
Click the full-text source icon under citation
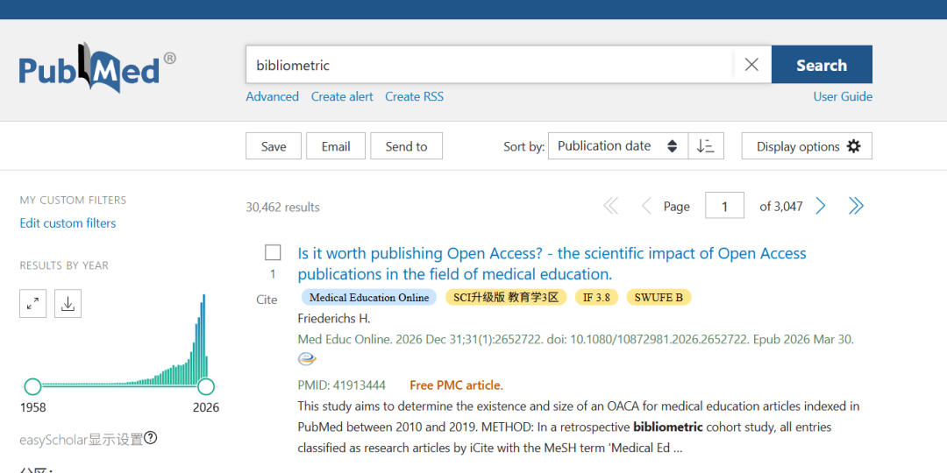pos(308,359)
